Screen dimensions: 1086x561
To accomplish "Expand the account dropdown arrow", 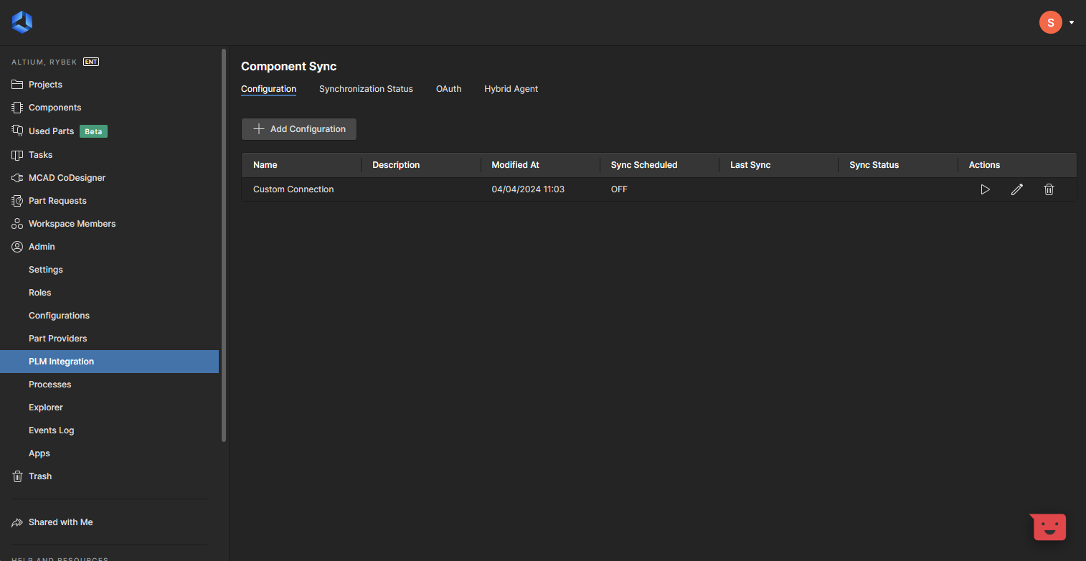I will [1072, 22].
